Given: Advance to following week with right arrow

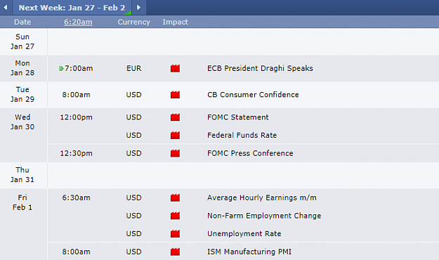Looking at the screenshot, I should [138, 8].
